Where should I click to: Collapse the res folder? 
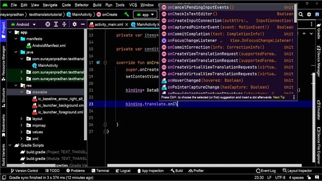point(16,85)
